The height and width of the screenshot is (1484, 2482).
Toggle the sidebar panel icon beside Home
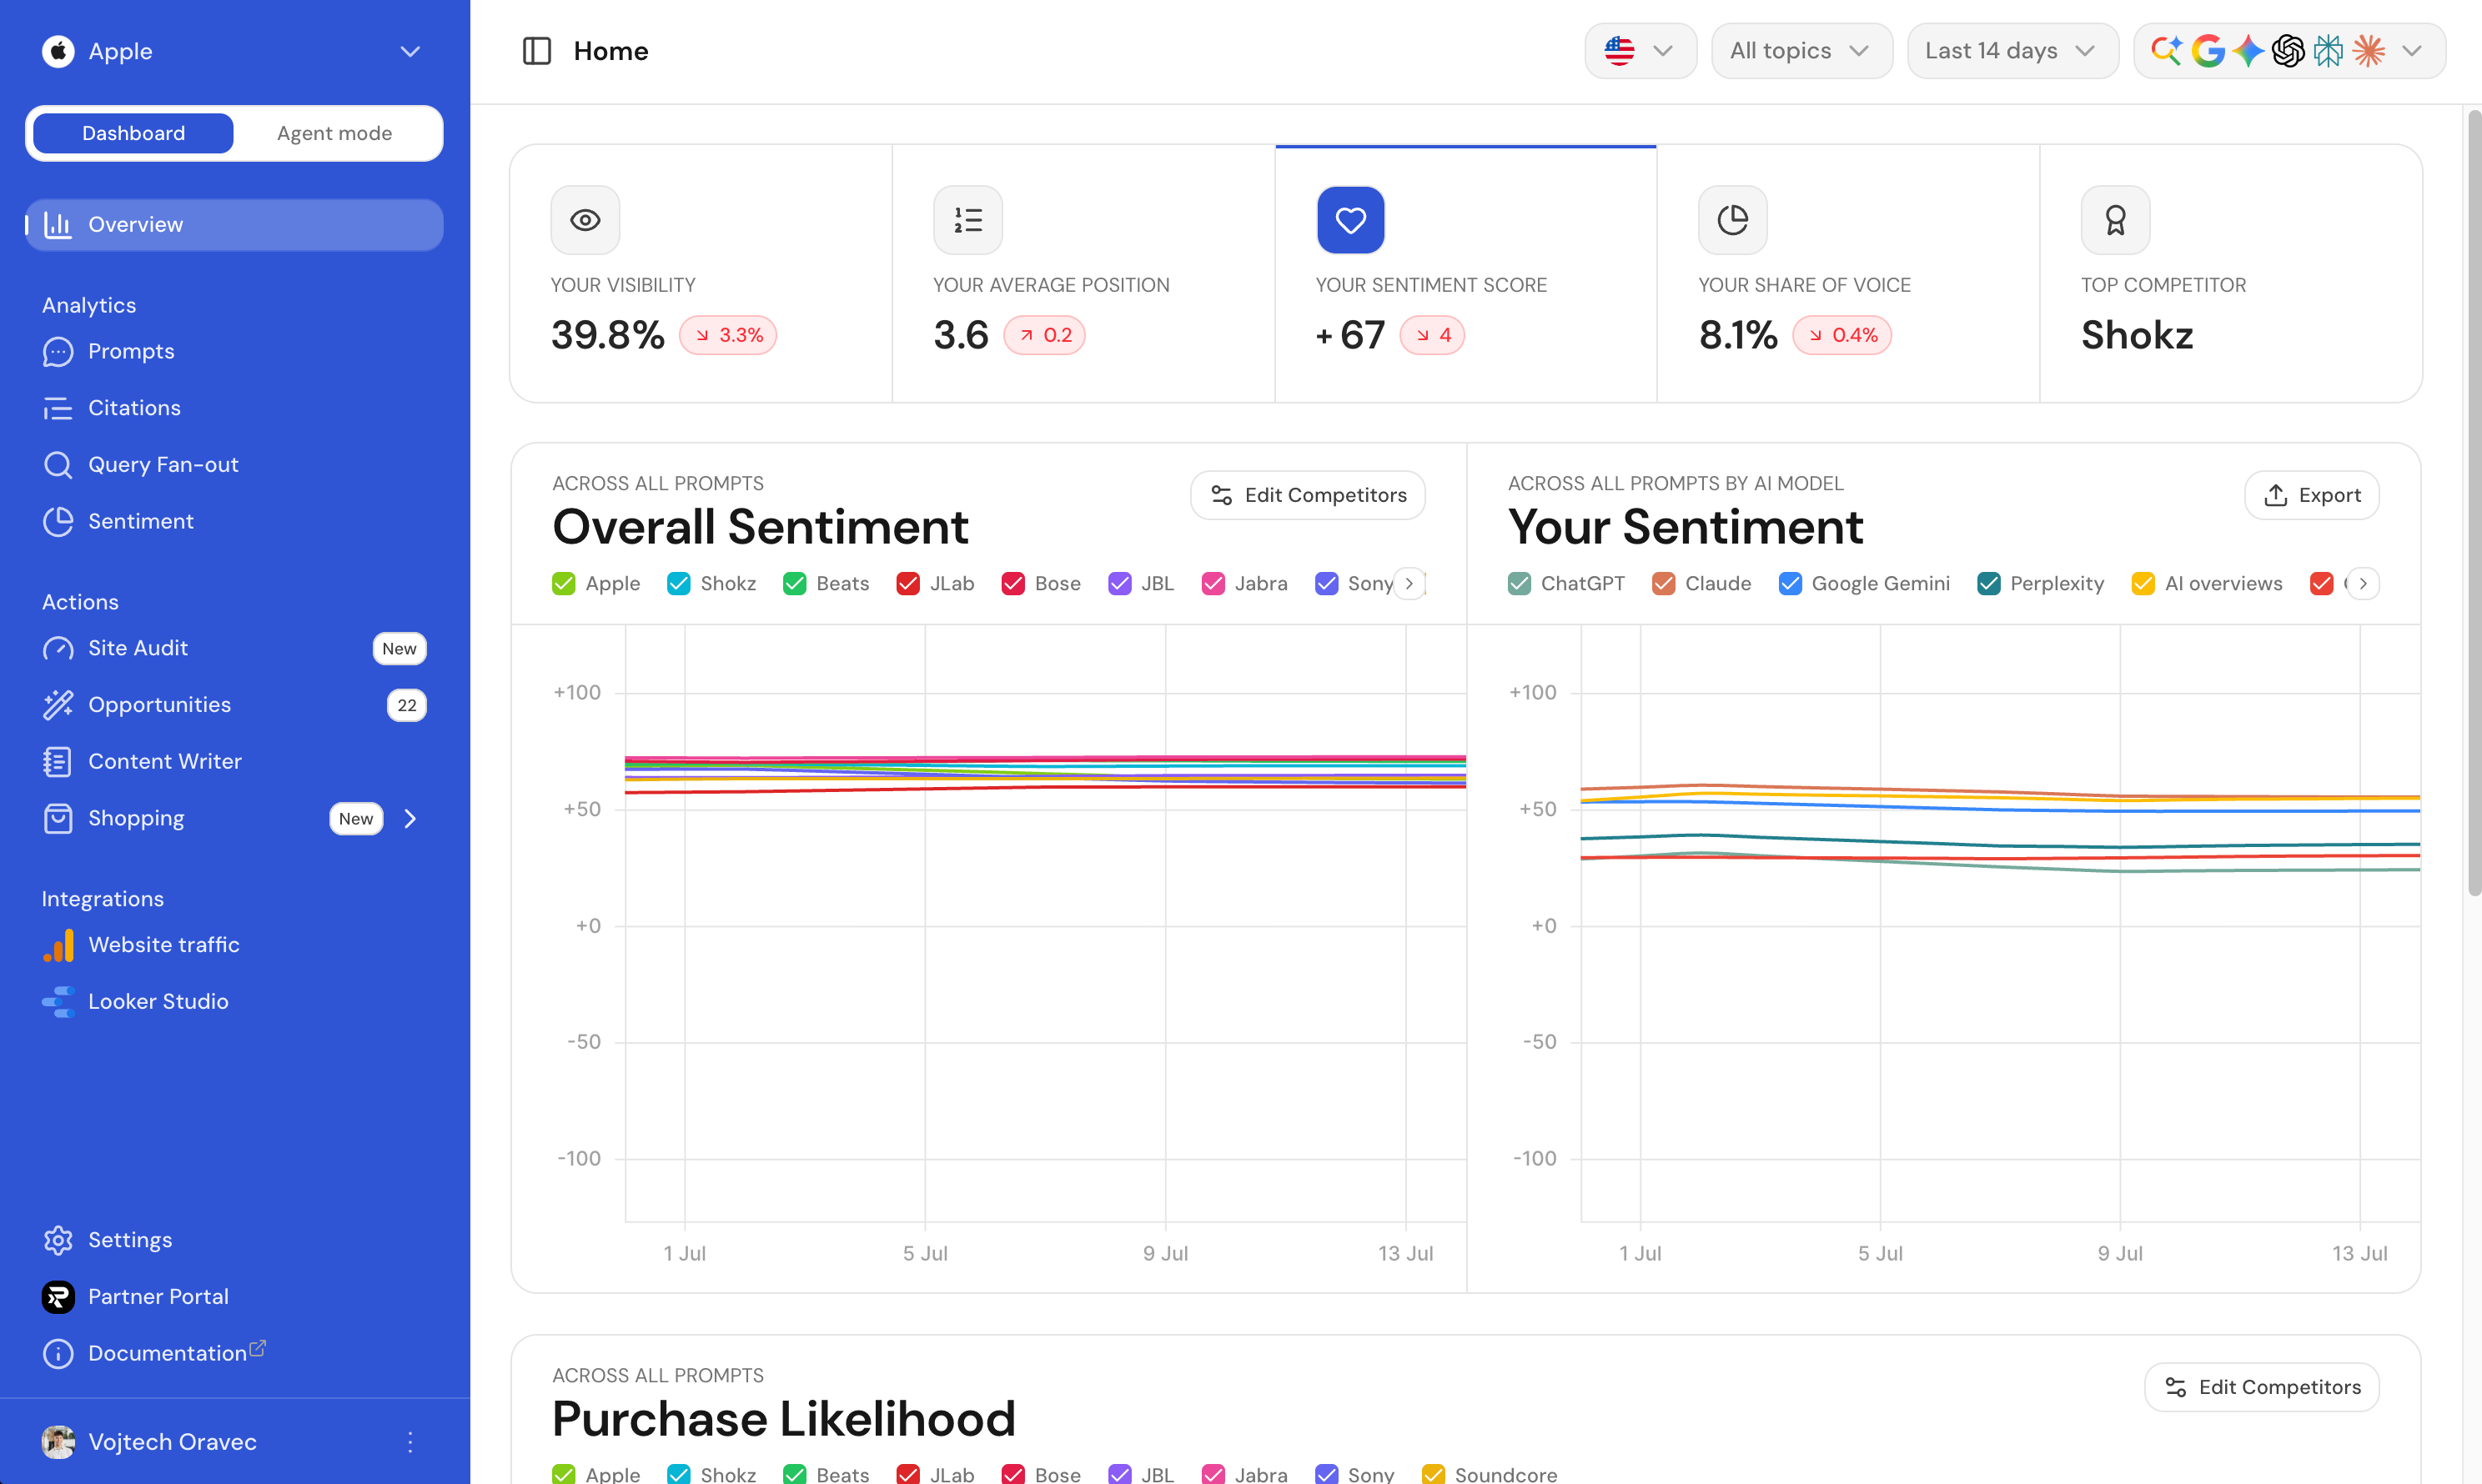point(537,51)
